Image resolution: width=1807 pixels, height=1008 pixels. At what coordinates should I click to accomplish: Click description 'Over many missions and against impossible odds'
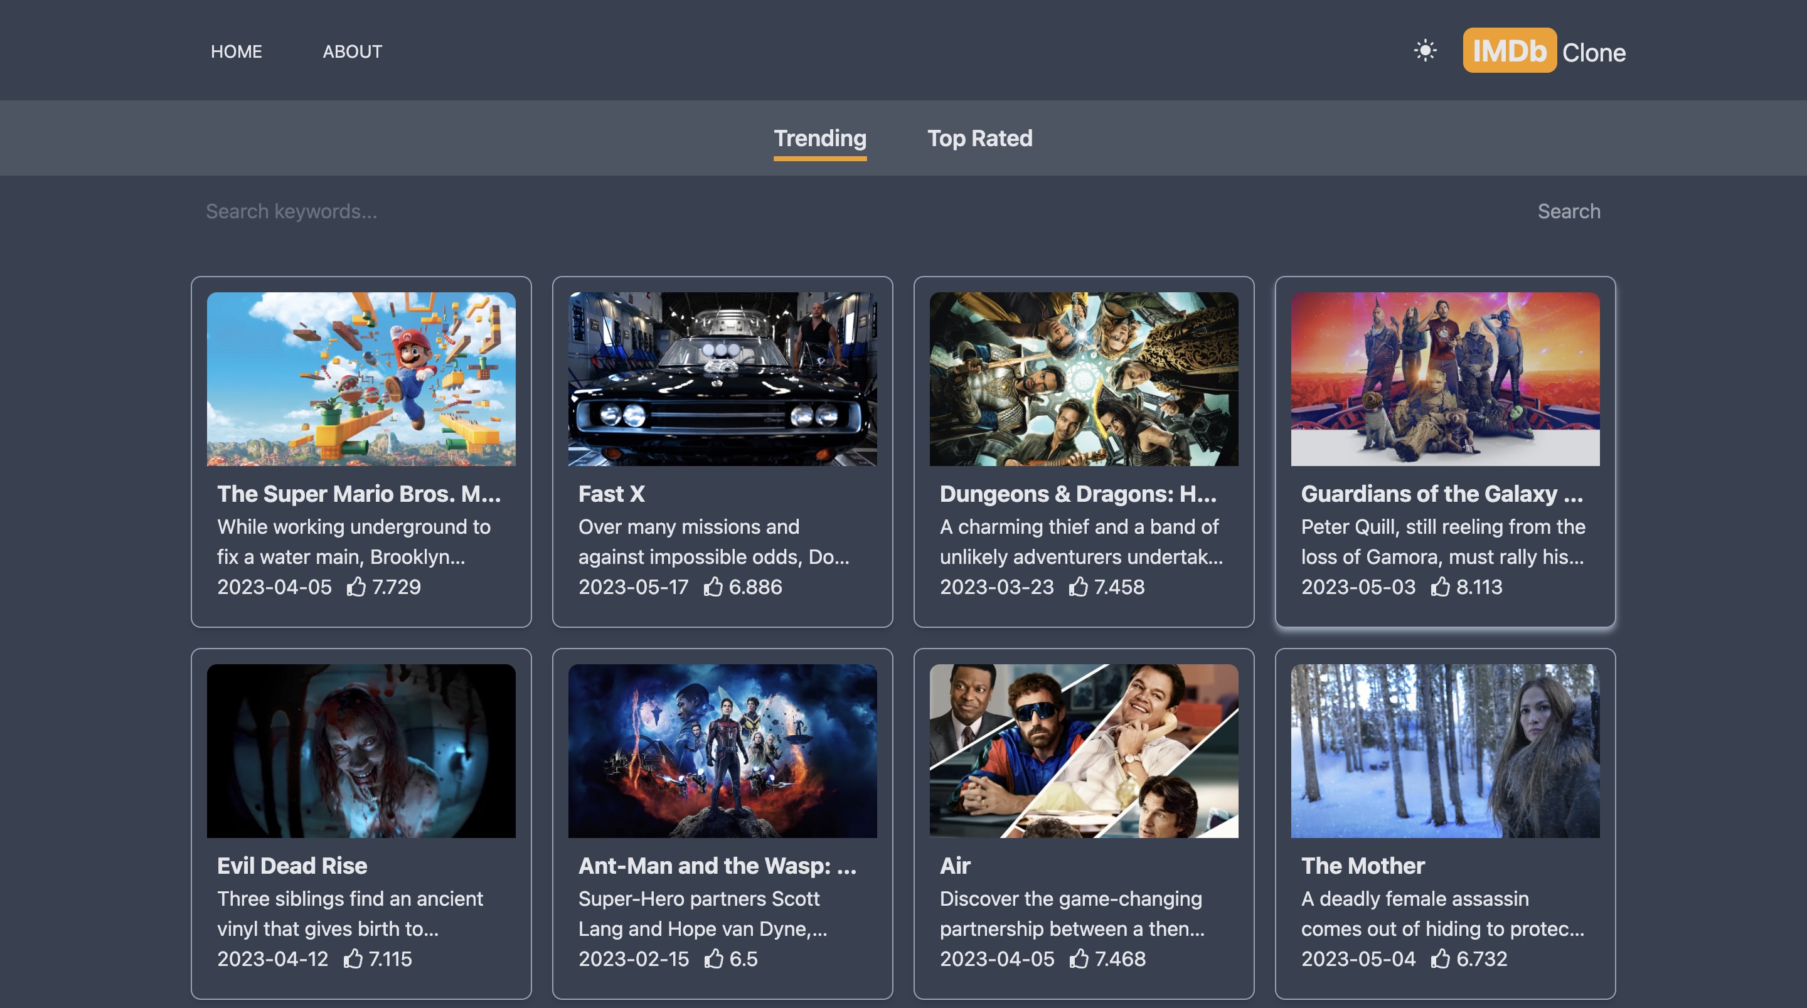713,541
